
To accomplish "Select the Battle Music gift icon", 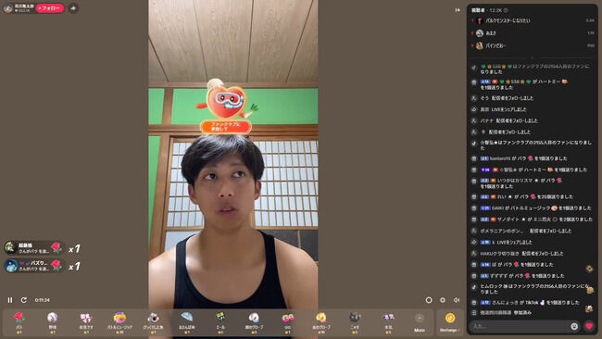I will tap(119, 321).
